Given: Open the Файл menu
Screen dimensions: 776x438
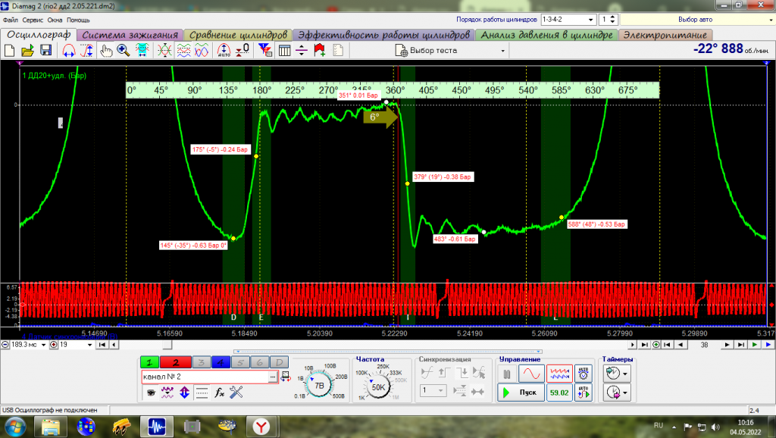Looking at the screenshot, I should coord(11,20).
